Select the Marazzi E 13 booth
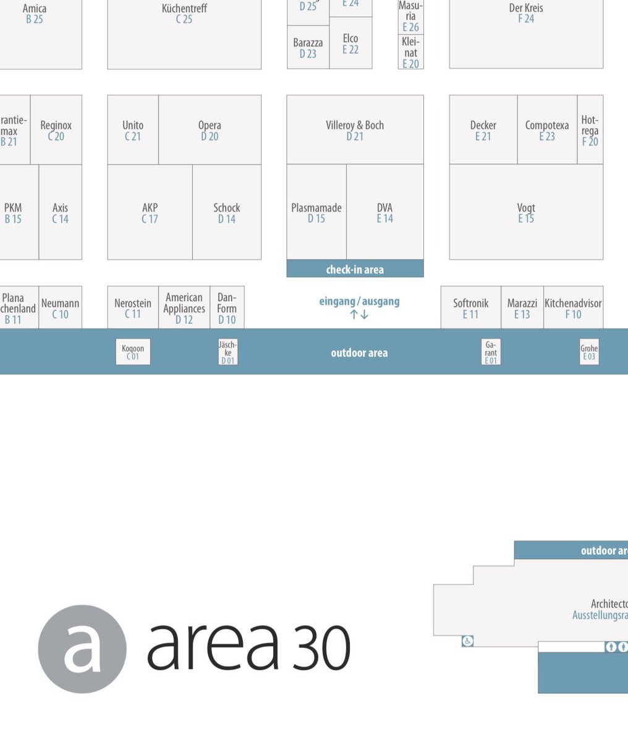This screenshot has height=742, width=628. [522, 307]
